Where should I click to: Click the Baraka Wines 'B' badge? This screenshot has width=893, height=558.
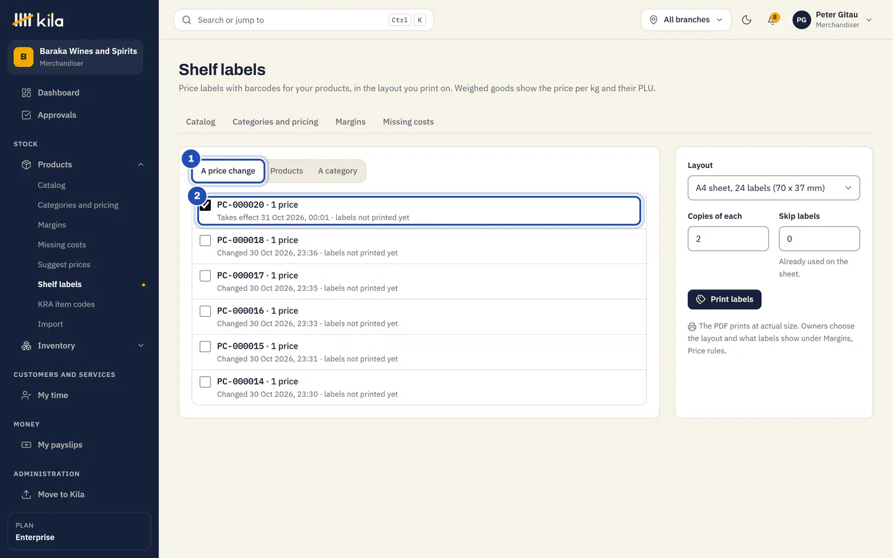click(x=24, y=57)
